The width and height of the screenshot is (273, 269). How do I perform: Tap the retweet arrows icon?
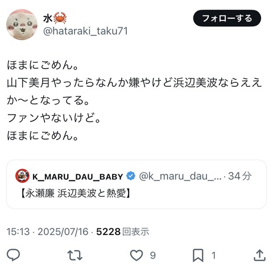pyautogui.click(x=75, y=255)
